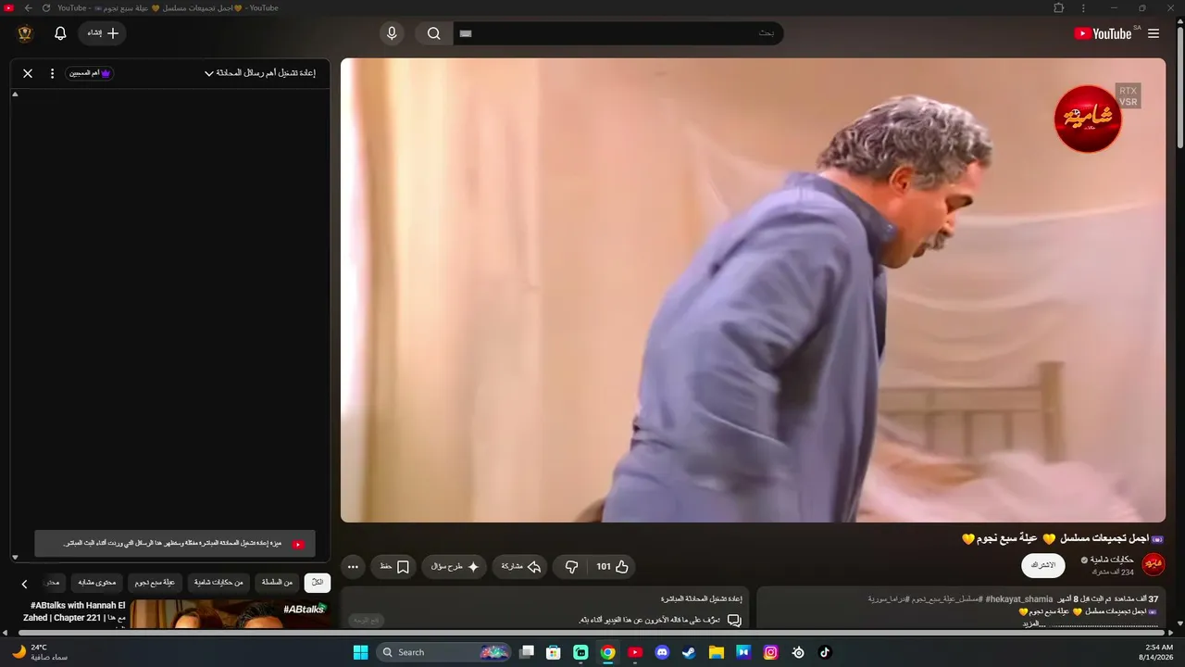This screenshot has height=667, width=1185.
Task: Open the browser extensions puzzle icon
Action: [x=1059, y=8]
